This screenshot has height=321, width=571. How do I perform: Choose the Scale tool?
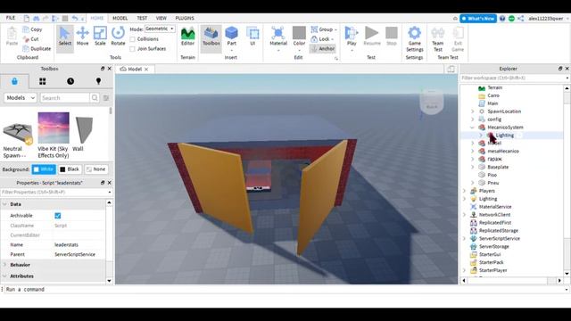pyautogui.click(x=100, y=37)
